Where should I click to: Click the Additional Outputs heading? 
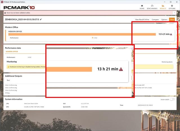tap(13, 76)
